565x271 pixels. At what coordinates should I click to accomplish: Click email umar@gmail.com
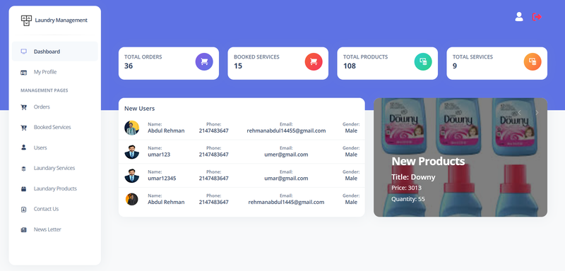point(286,178)
